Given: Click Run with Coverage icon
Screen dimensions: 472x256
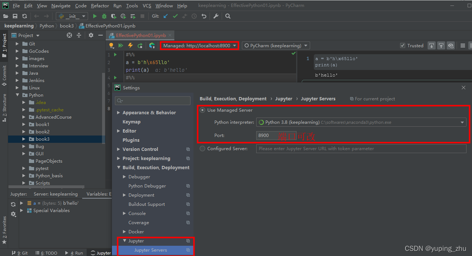Looking at the screenshot, I should click(x=114, y=16).
